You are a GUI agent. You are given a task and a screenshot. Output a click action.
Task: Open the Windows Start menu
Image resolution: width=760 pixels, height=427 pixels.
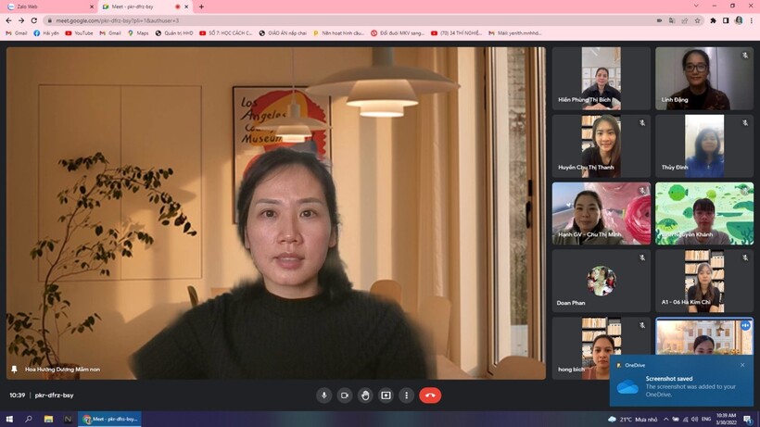click(8, 419)
